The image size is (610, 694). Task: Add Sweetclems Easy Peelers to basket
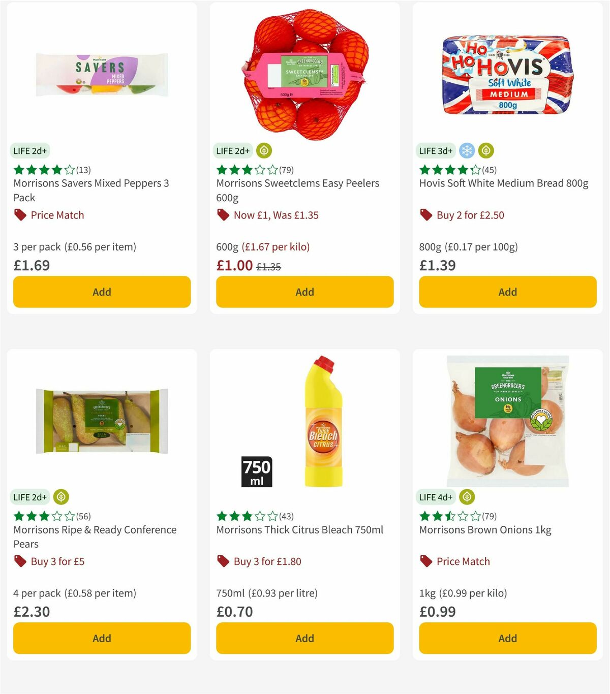pos(304,292)
